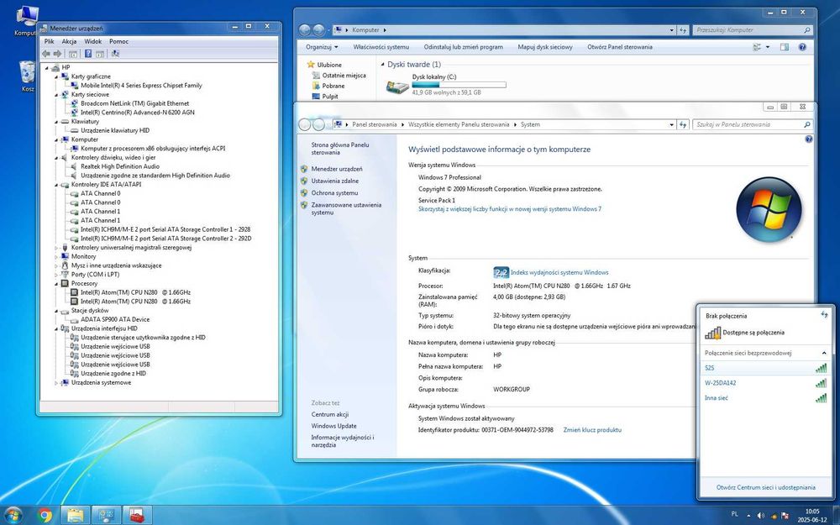The width and height of the screenshot is (840, 525).
Task: Click the Back arrow in Device Manager toolbar
Action: (x=46, y=54)
